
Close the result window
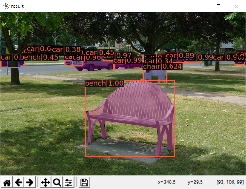pos(236,6)
